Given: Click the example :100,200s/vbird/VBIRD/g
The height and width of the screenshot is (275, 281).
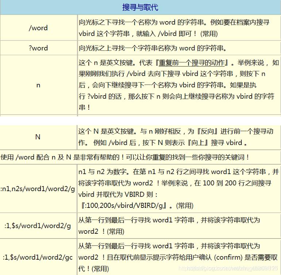Looking at the screenshot, I should [x=124, y=205].
